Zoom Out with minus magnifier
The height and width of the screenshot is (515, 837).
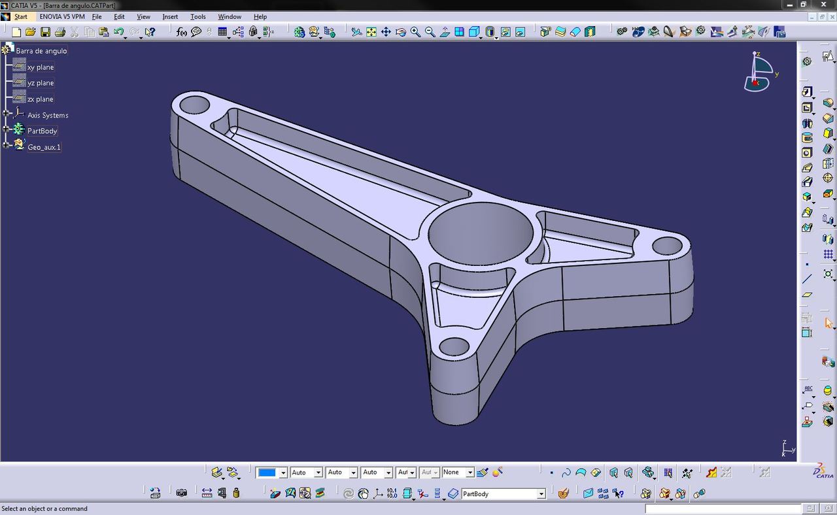point(430,32)
